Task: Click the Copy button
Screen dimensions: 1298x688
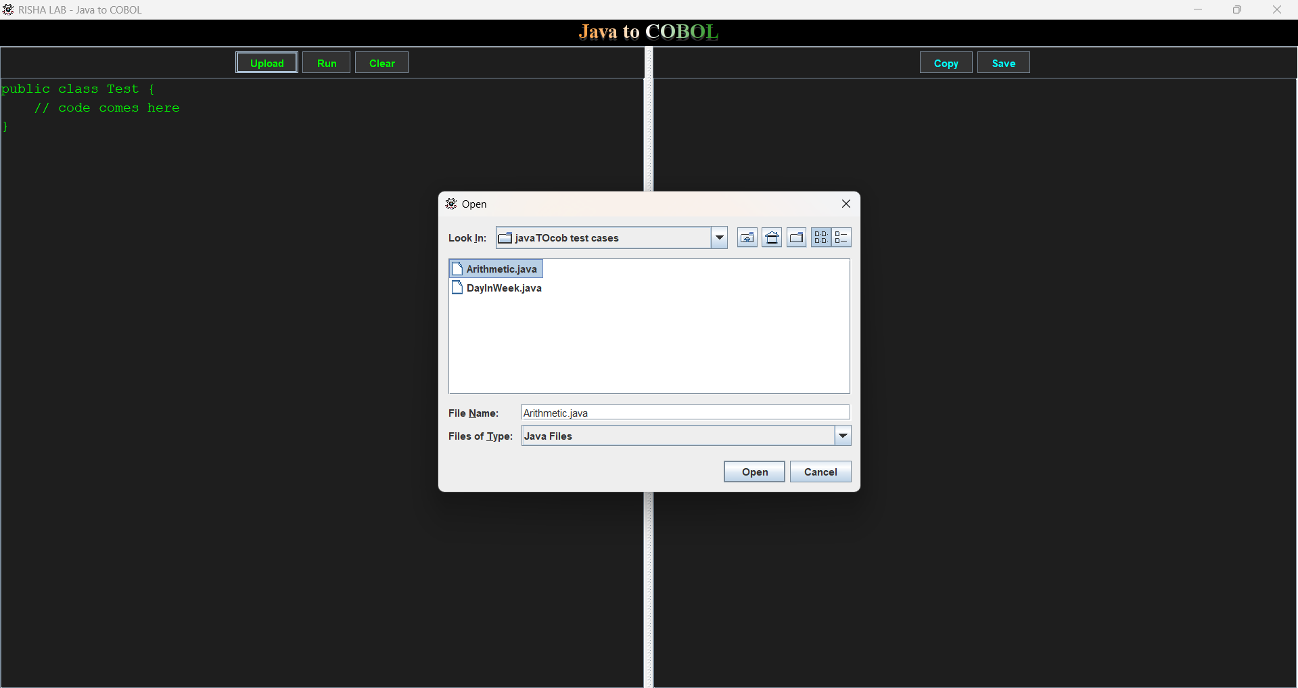Action: tap(946, 63)
